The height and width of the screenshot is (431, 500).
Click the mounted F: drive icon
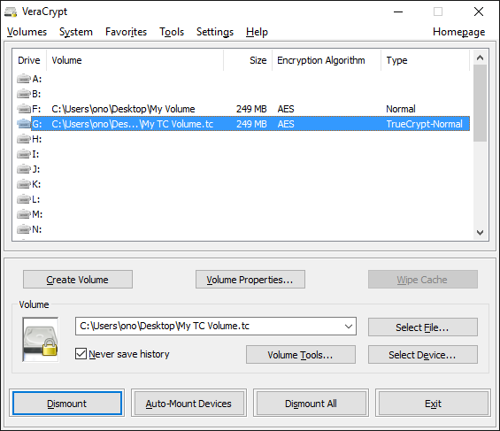click(24, 109)
